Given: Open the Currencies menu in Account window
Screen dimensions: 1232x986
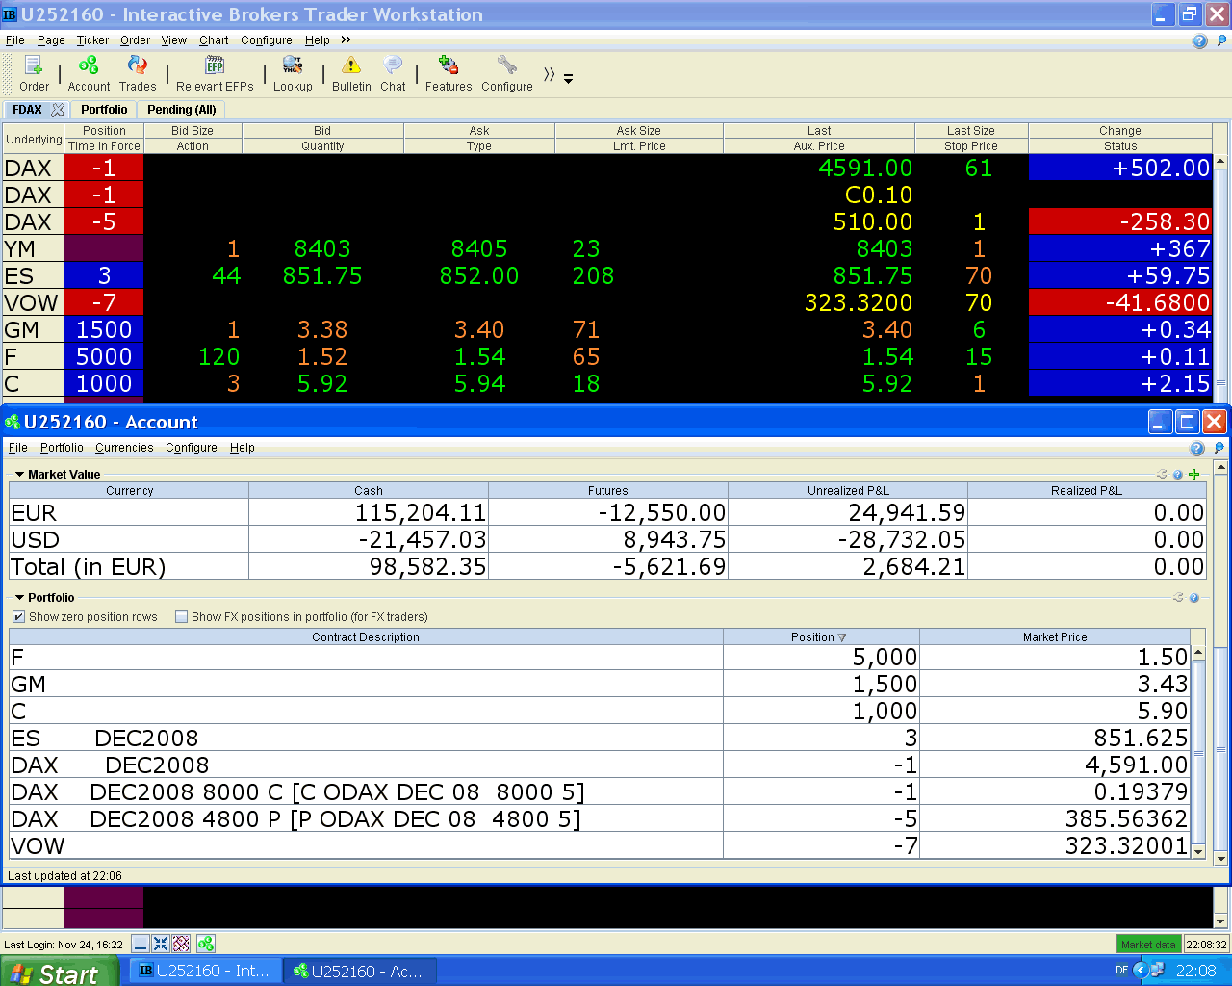Looking at the screenshot, I should pos(124,448).
